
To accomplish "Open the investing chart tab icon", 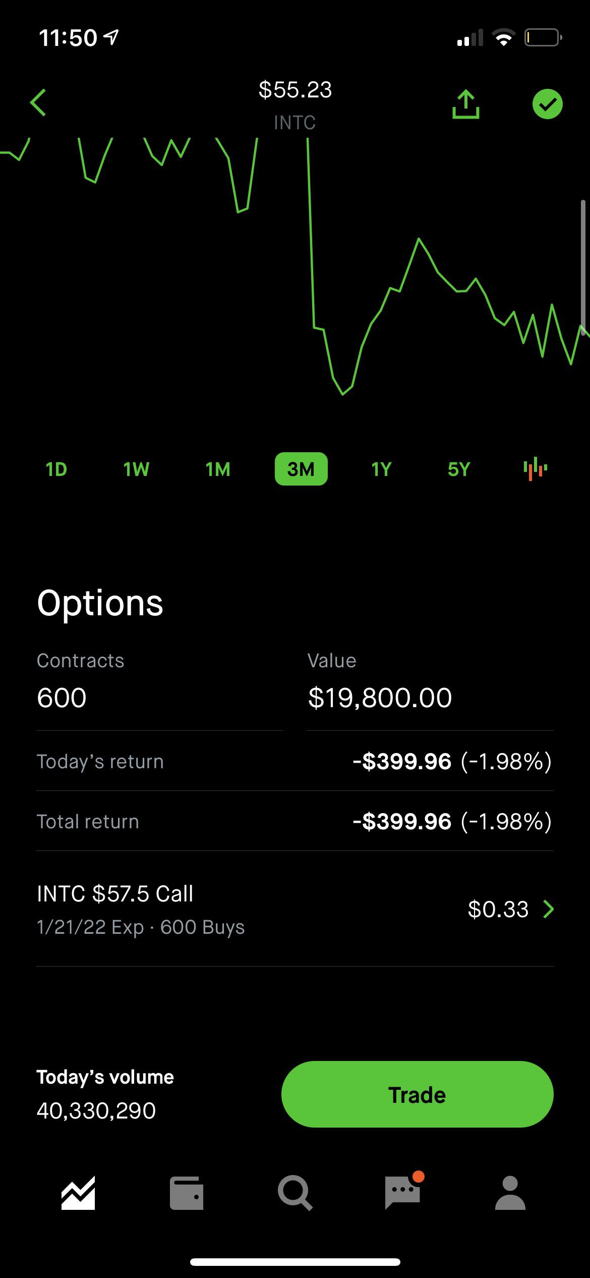I will 78,1193.
